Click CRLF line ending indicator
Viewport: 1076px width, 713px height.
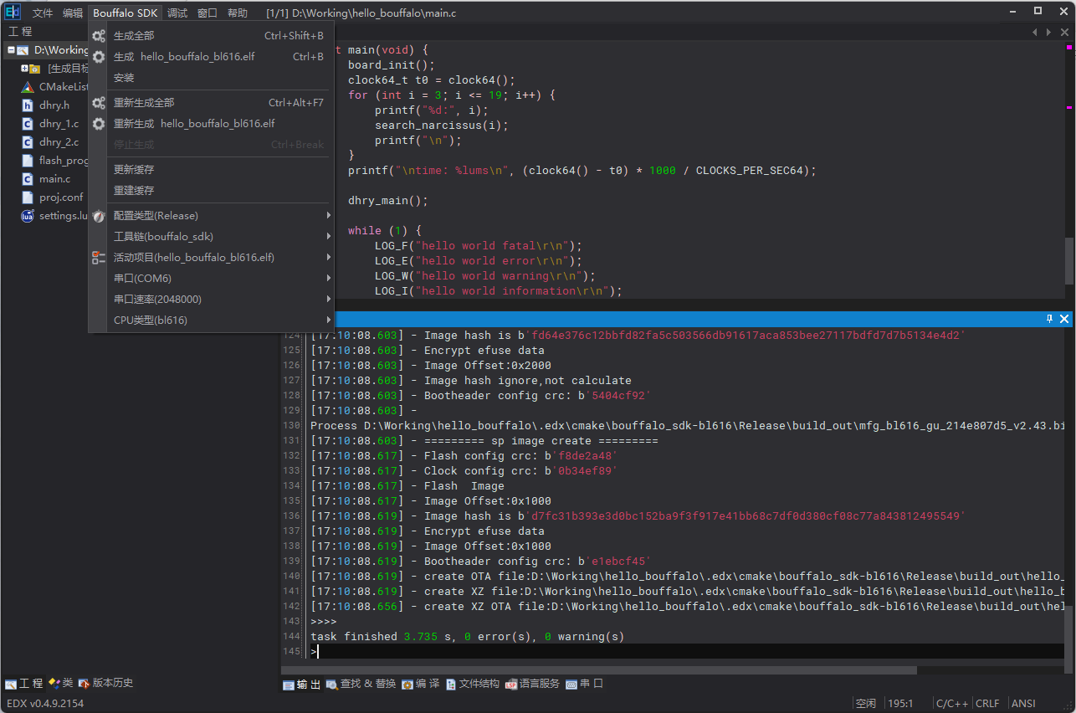click(988, 704)
